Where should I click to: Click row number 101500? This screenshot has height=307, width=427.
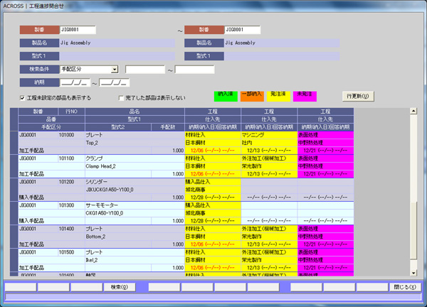(71, 252)
